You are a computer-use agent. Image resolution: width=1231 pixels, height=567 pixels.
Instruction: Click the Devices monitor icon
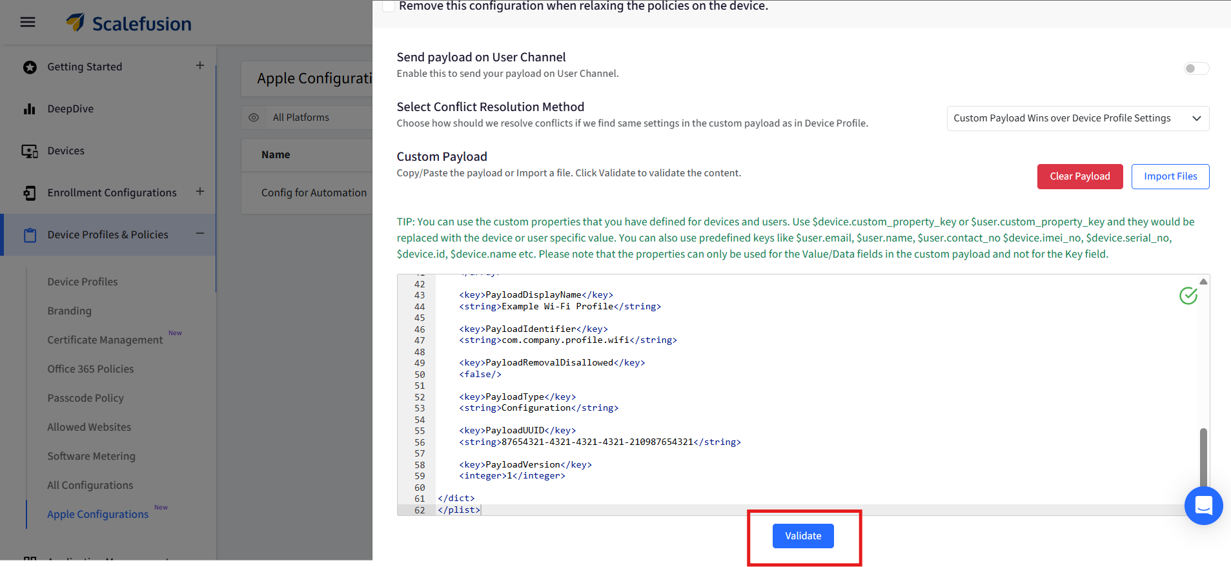(30, 151)
